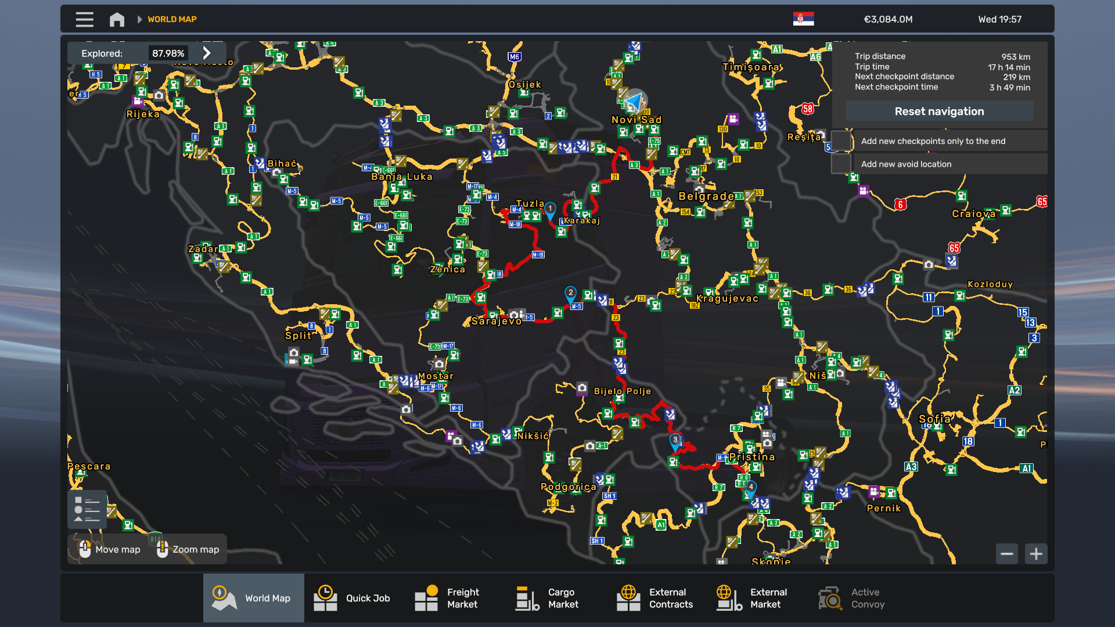Go to home screen icon
1115x627 pixels.
117,19
